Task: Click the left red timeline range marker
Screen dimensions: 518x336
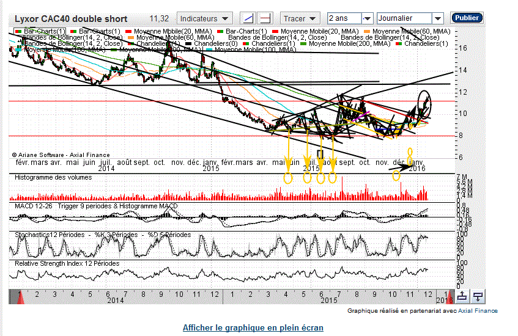Action: [20, 297]
